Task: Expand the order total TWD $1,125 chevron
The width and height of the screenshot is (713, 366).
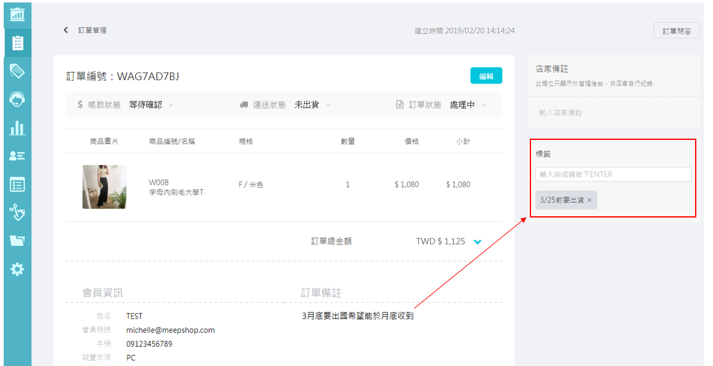Action: (x=477, y=242)
